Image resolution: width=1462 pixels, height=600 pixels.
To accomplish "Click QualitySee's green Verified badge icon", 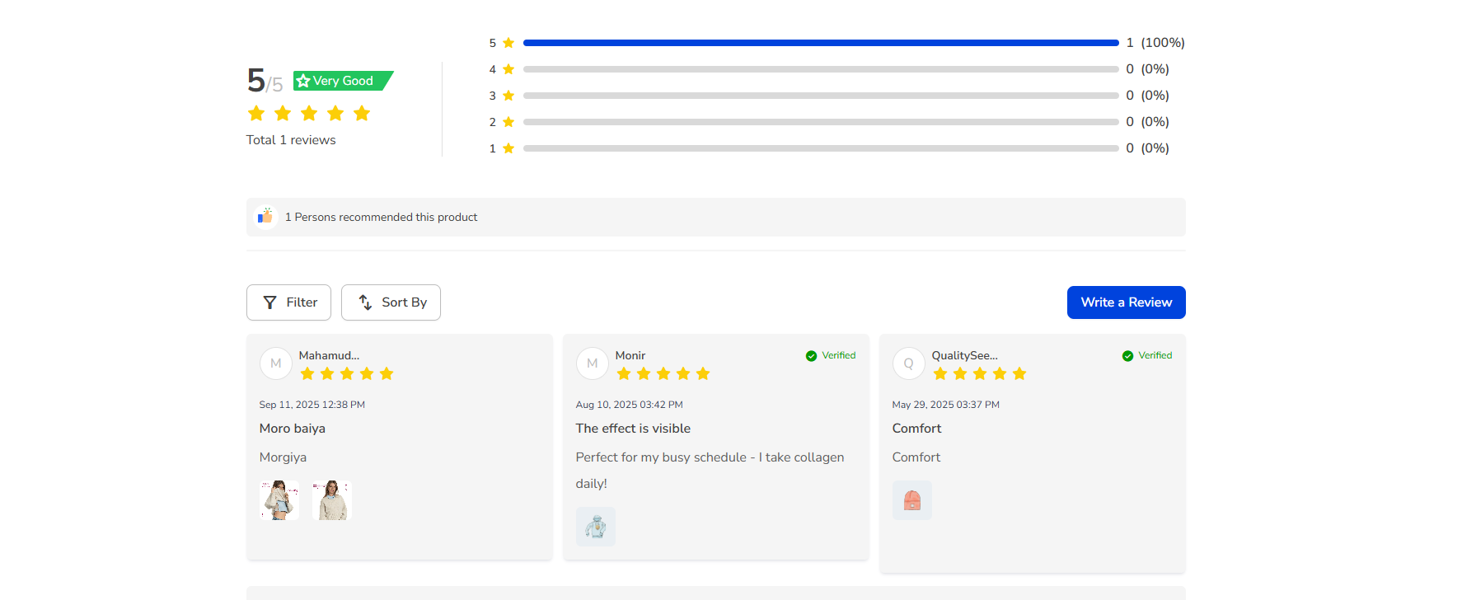I will pyautogui.click(x=1127, y=356).
